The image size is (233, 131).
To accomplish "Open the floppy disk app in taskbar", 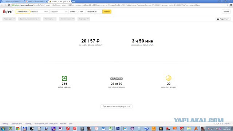I will pos(25,128).
